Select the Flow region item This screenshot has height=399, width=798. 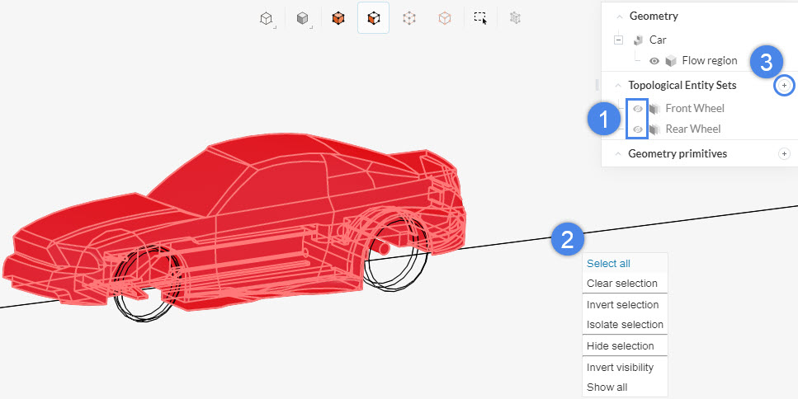point(710,60)
